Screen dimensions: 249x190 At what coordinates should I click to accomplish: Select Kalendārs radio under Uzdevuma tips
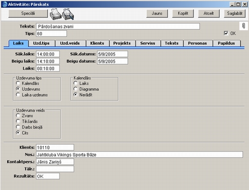pos(18,83)
